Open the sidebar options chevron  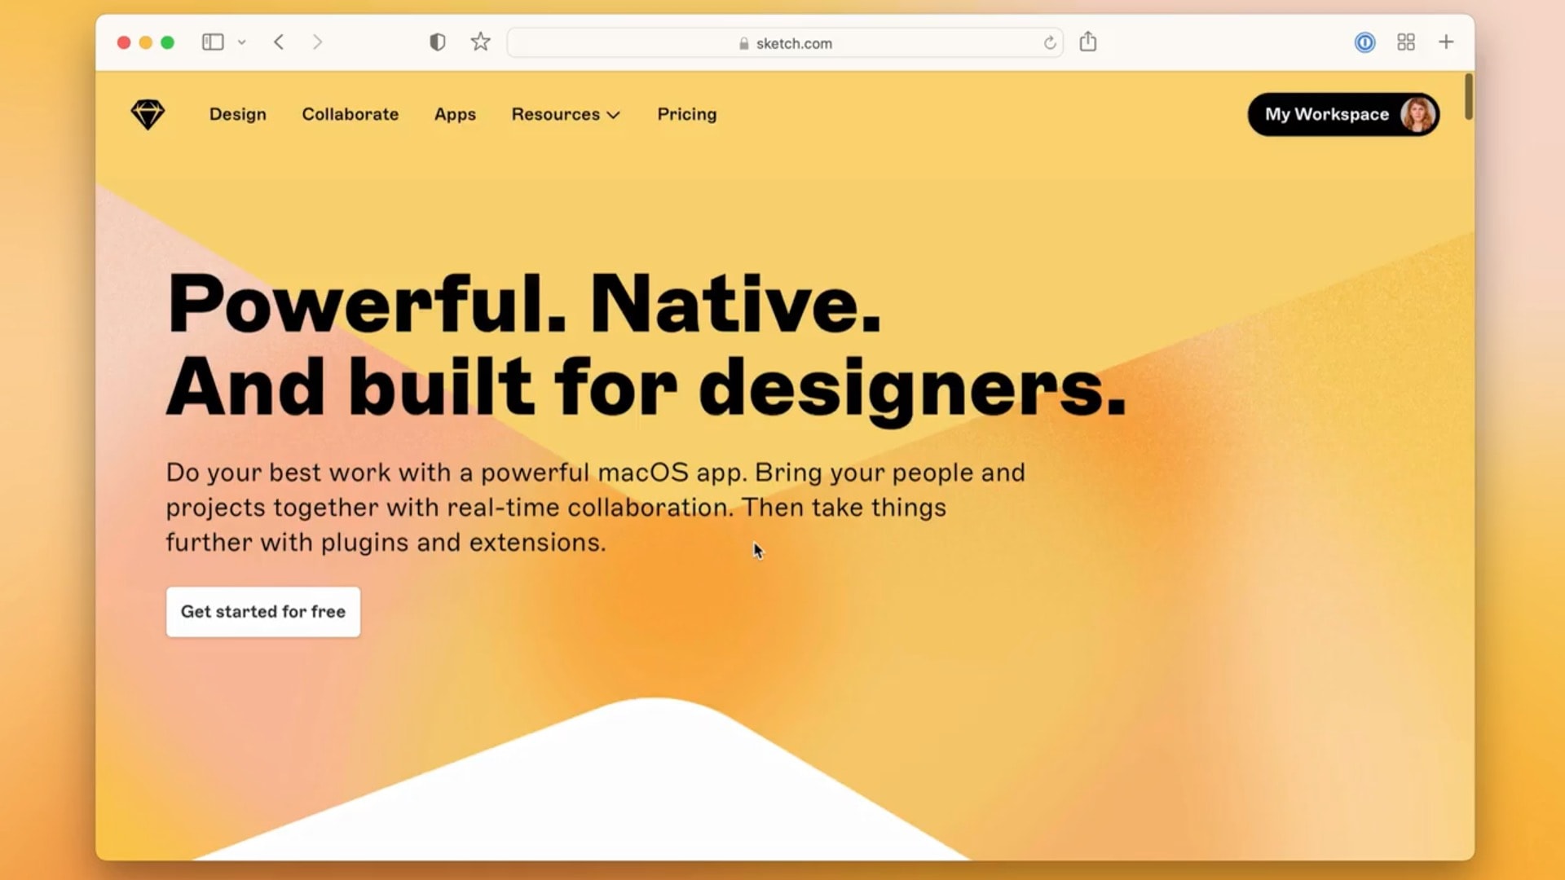pos(242,42)
